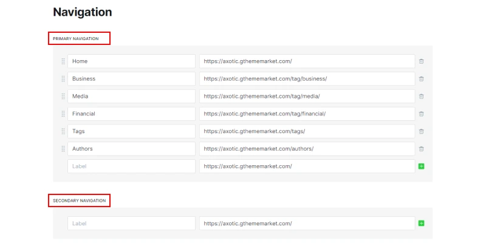Add new secondary navigation item
Viewport: 486px width, 243px height.
(x=421, y=223)
